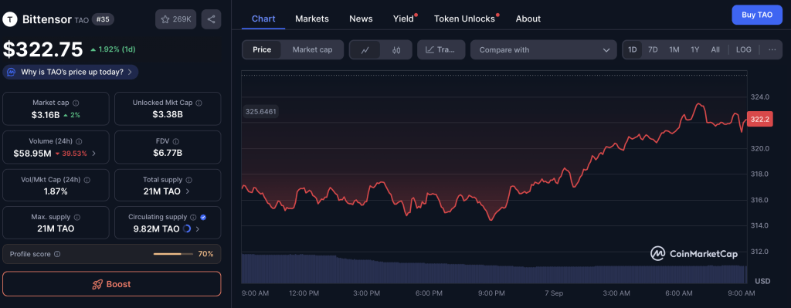Open the Chart tab
791x308 pixels.
(x=263, y=19)
